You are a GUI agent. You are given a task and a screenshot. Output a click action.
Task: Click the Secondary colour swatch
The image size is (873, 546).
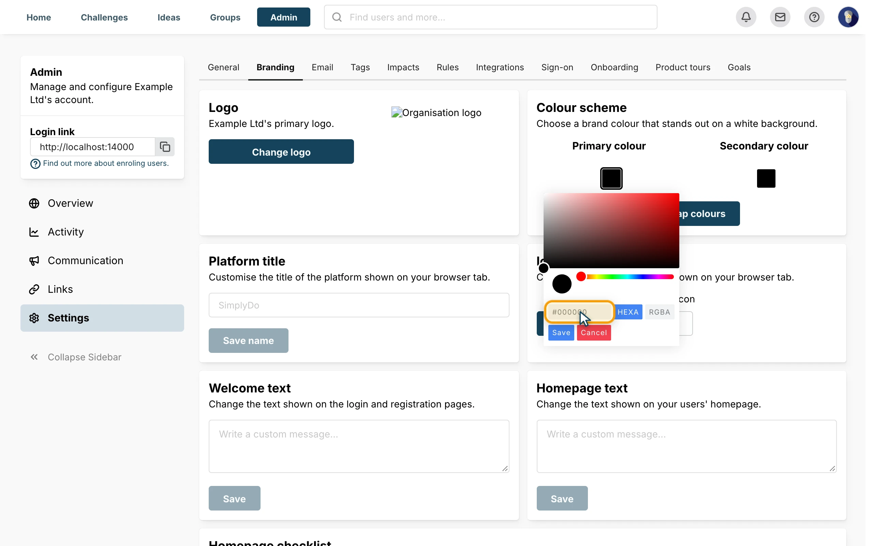(766, 178)
